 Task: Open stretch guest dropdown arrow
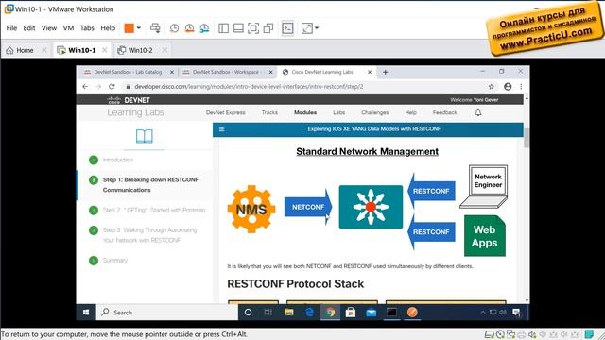point(317,28)
